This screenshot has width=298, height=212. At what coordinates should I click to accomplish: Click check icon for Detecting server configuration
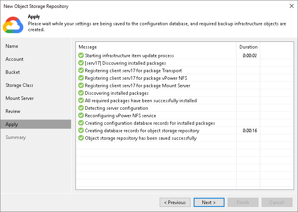tap(81, 108)
